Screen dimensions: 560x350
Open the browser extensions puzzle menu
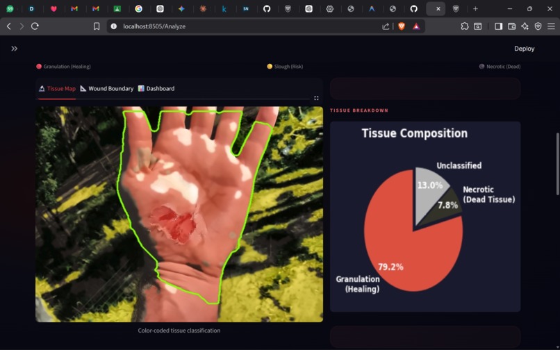pyautogui.click(x=464, y=26)
